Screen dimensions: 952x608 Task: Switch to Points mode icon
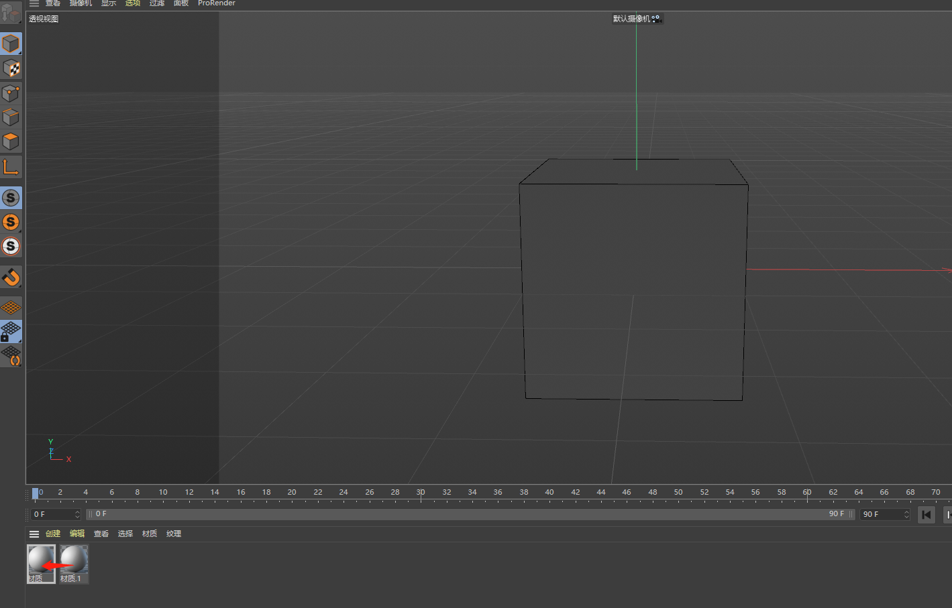tap(11, 93)
